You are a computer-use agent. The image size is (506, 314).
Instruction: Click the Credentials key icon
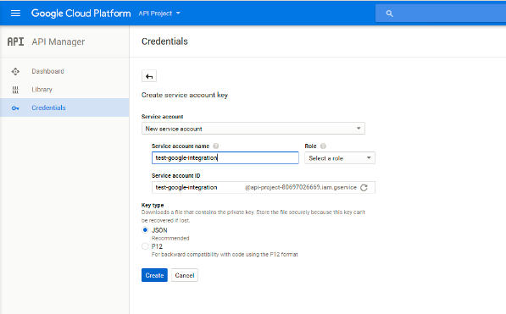[x=15, y=108]
